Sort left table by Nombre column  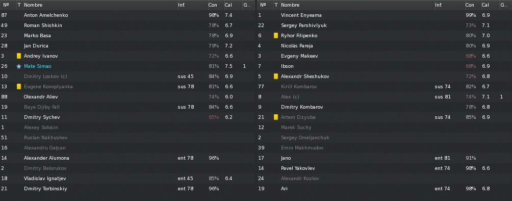coord(100,5)
